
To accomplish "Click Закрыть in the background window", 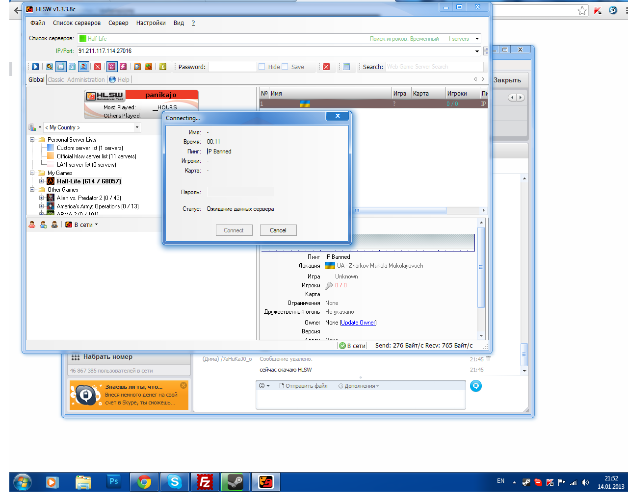I will pos(507,80).
